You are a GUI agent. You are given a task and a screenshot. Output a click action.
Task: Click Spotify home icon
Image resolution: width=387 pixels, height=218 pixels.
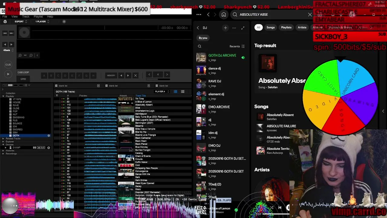tap(224, 15)
